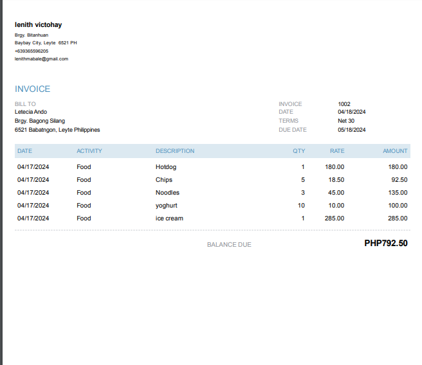
Task: Click amount 92.50 in Chips row
Action: pos(399,180)
